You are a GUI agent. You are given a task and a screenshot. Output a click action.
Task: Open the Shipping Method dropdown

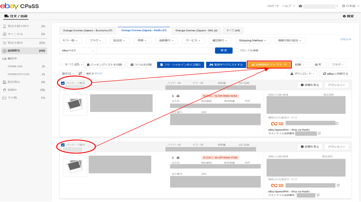(252, 40)
